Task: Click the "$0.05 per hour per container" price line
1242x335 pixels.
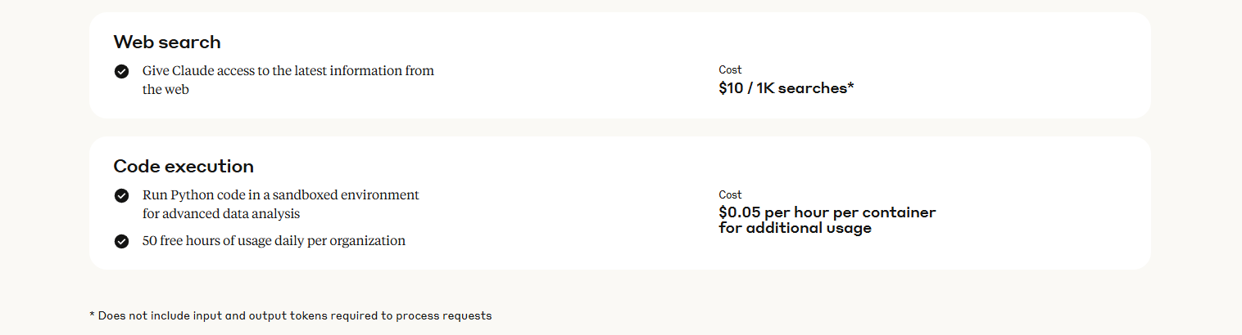Action: pyautogui.click(x=827, y=212)
